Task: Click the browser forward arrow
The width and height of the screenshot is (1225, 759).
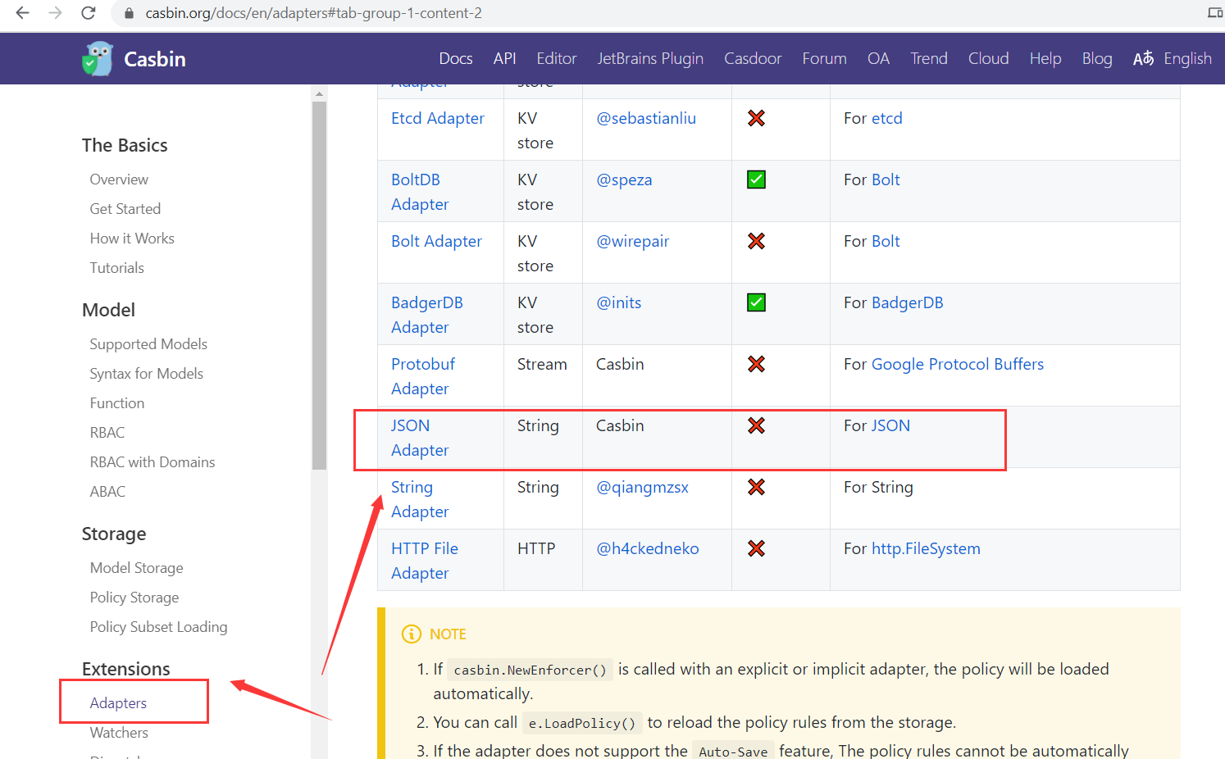Action: [x=55, y=13]
